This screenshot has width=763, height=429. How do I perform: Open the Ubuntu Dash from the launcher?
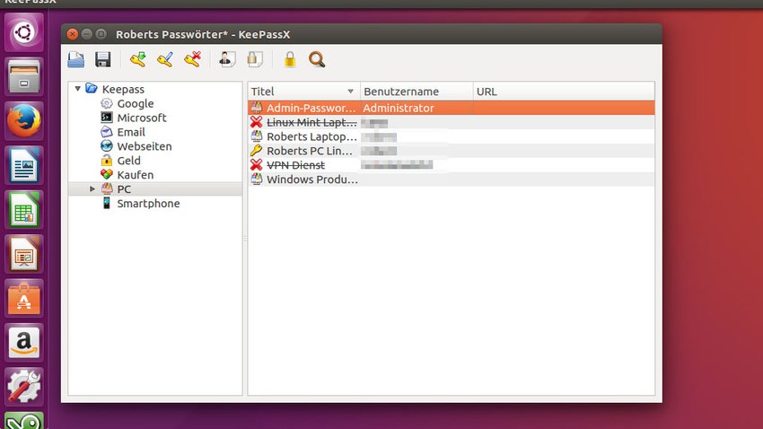(x=24, y=32)
